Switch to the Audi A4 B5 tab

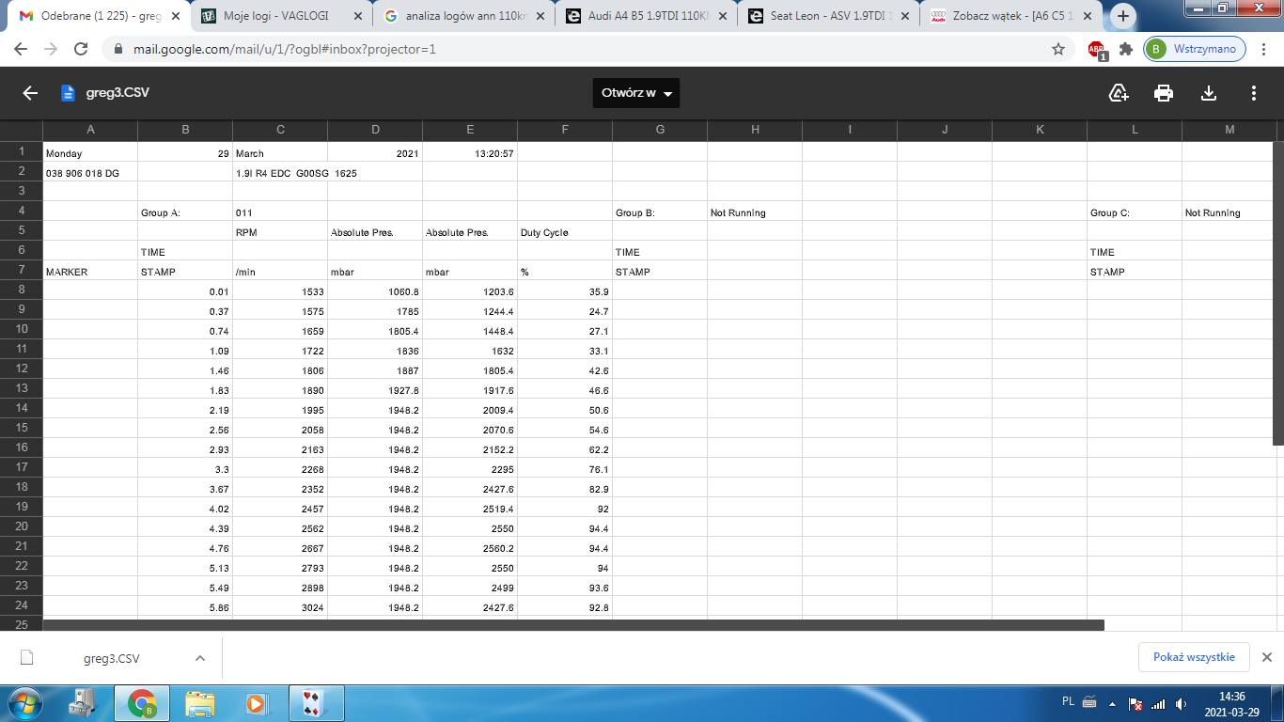point(649,16)
